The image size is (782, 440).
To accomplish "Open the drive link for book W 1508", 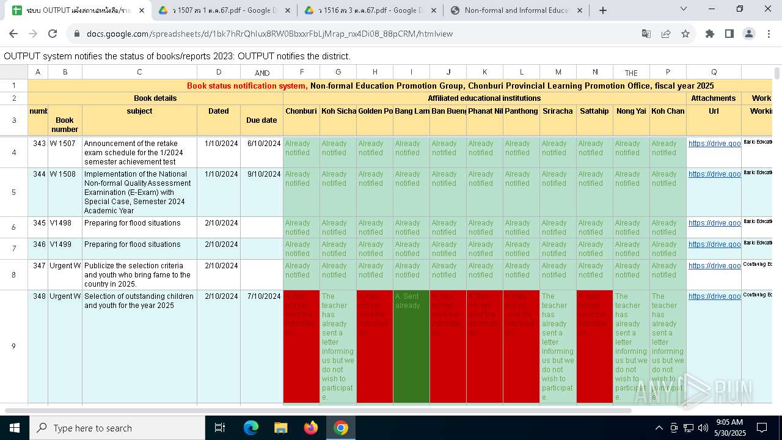I will [x=715, y=174].
